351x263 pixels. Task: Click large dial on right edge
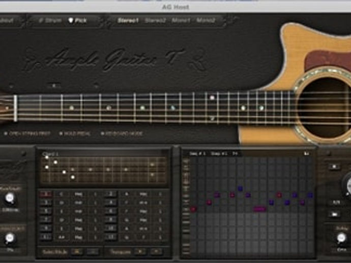tap(347, 185)
